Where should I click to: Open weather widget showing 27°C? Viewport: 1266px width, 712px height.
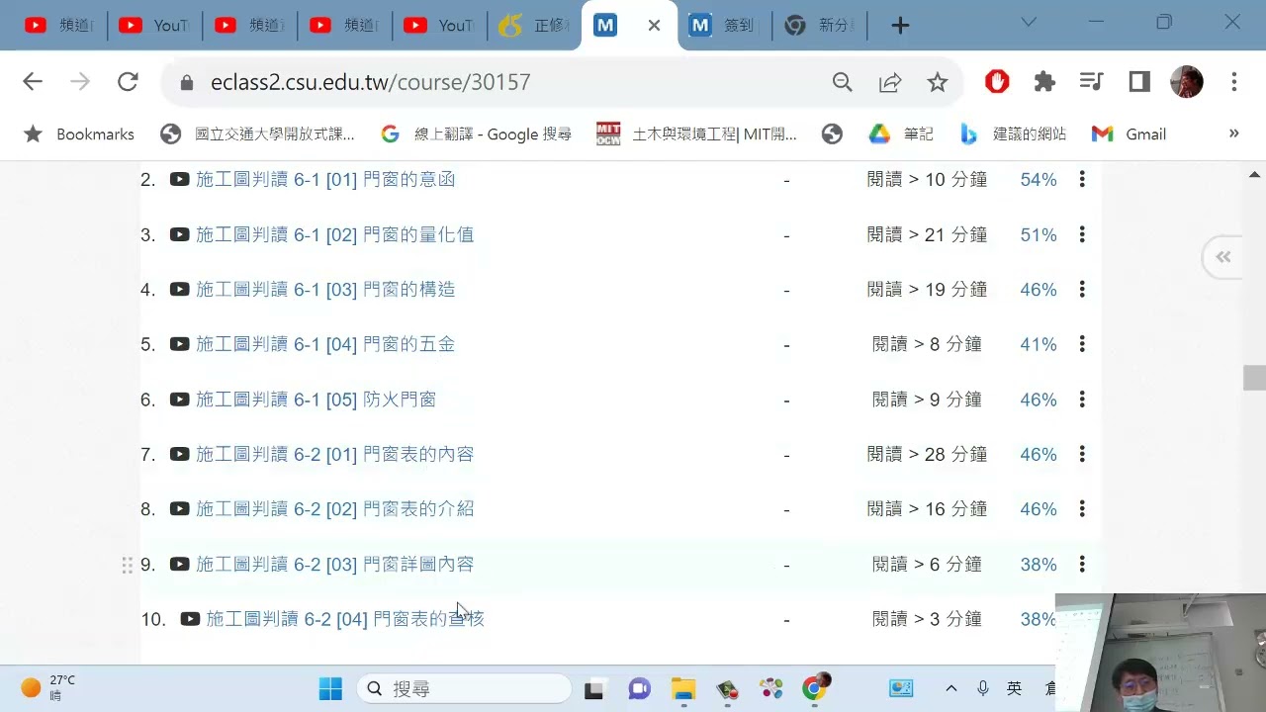pos(48,687)
